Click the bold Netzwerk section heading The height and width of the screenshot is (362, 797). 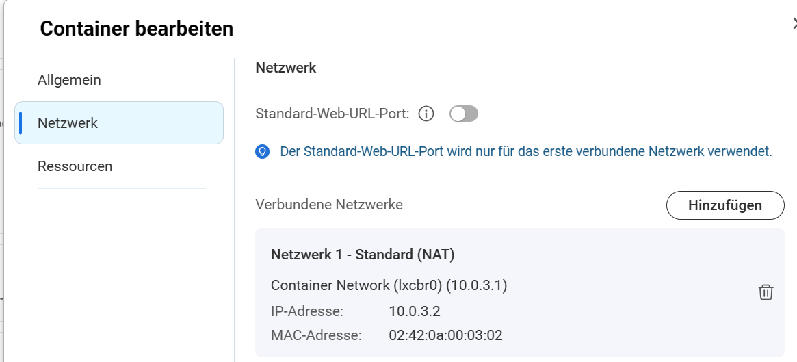click(285, 68)
